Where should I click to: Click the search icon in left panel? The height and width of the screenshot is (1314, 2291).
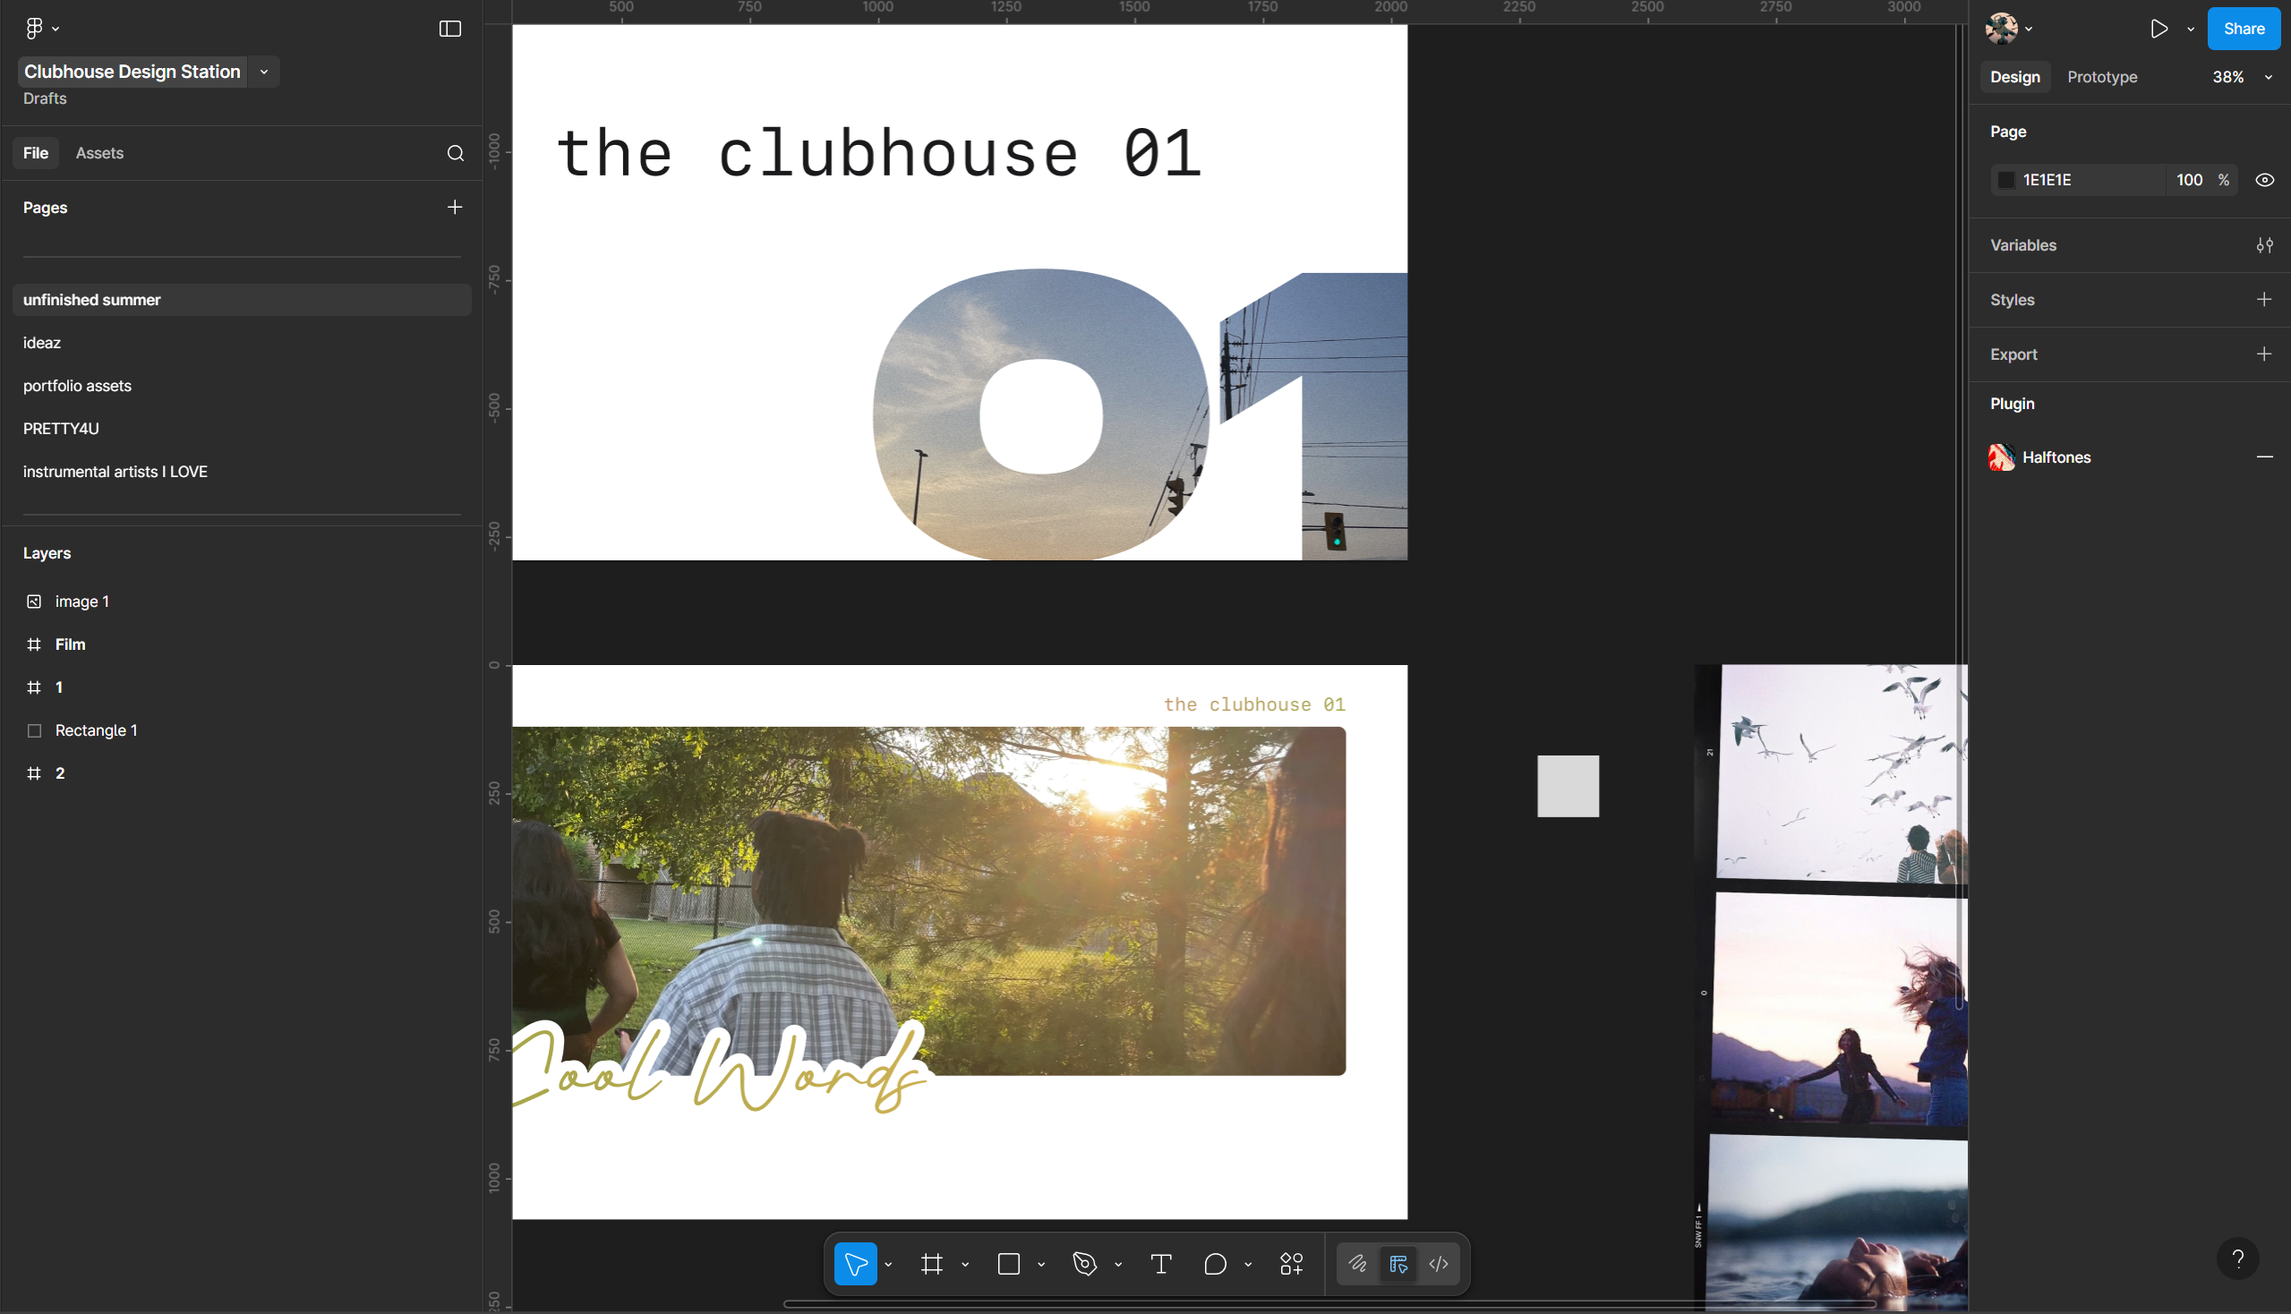[x=455, y=153]
